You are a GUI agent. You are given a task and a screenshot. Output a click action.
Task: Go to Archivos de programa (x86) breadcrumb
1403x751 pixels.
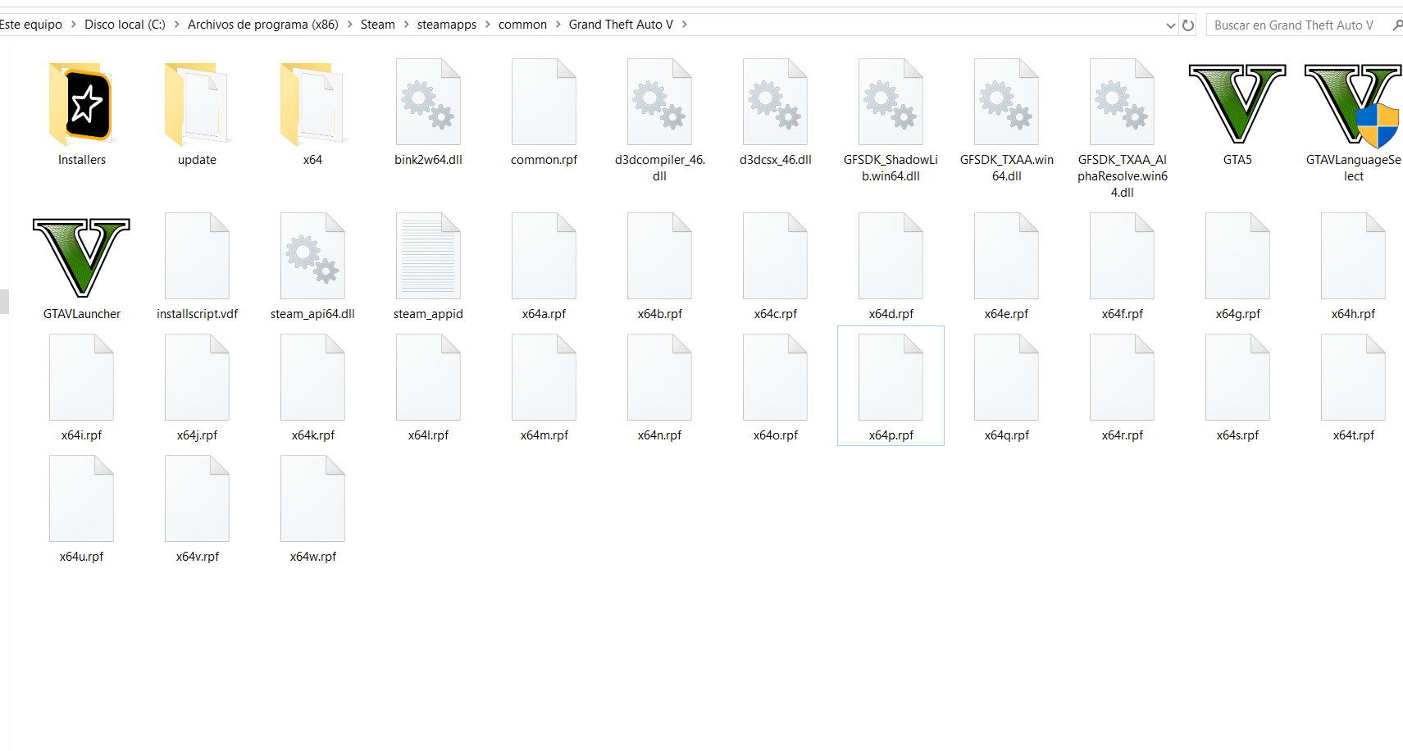coord(262,25)
